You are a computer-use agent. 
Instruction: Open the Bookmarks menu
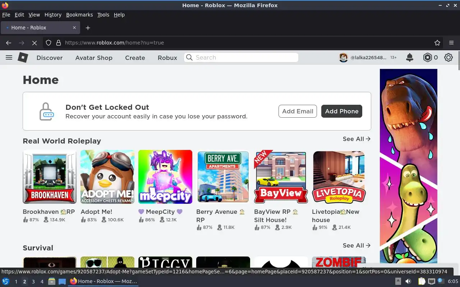coord(79,15)
